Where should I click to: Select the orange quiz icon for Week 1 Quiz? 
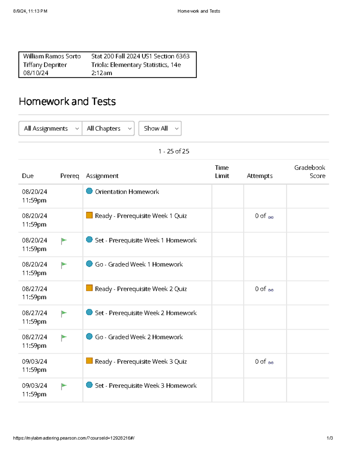click(x=89, y=215)
